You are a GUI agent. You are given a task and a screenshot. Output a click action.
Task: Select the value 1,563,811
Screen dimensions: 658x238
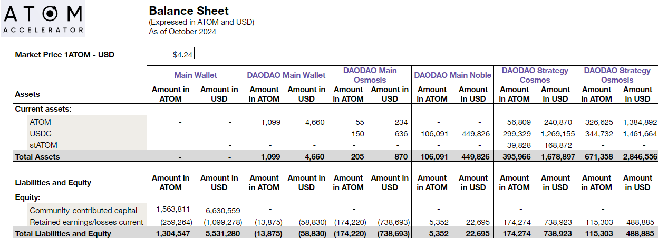173,209
